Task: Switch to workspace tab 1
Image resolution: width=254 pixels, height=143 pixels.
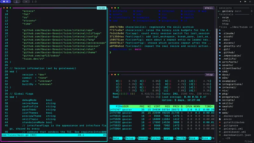Action: click(x=17, y=2)
